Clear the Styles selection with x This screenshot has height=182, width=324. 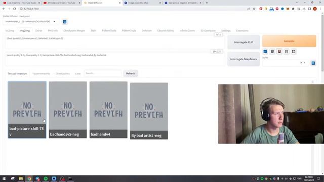[x=301, y=63]
